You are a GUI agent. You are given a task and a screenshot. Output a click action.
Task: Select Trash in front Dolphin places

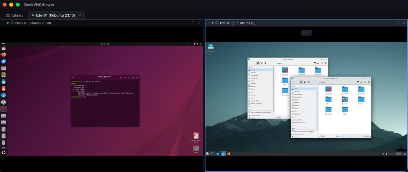pyautogui.click(x=303, y=108)
